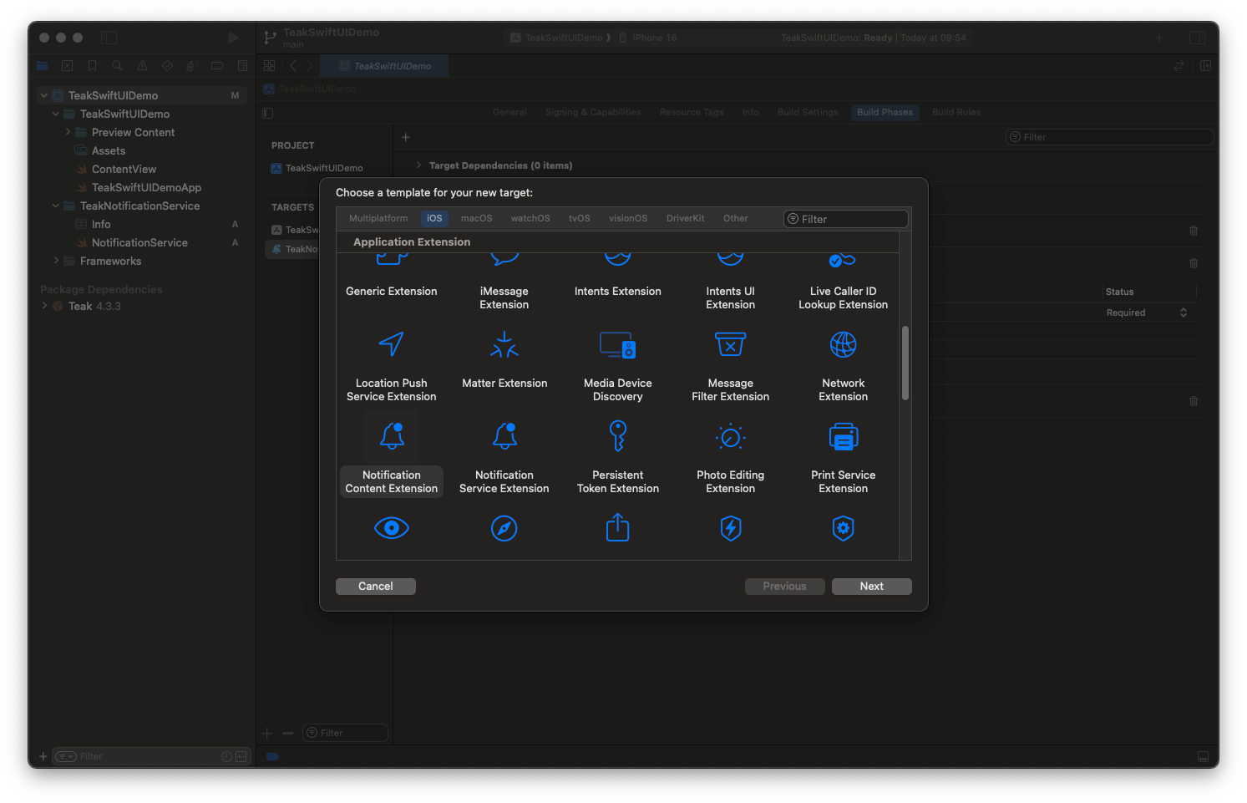Choose Message Filter Extension template

(731, 364)
